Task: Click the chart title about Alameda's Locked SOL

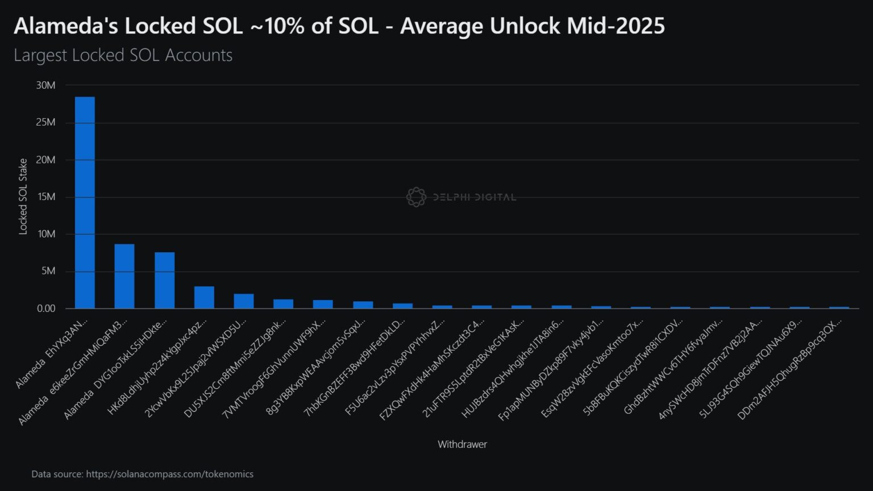Action: 339,26
